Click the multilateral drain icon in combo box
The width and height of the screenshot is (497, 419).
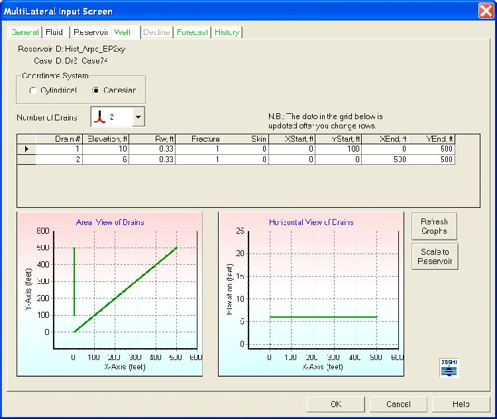pos(100,117)
